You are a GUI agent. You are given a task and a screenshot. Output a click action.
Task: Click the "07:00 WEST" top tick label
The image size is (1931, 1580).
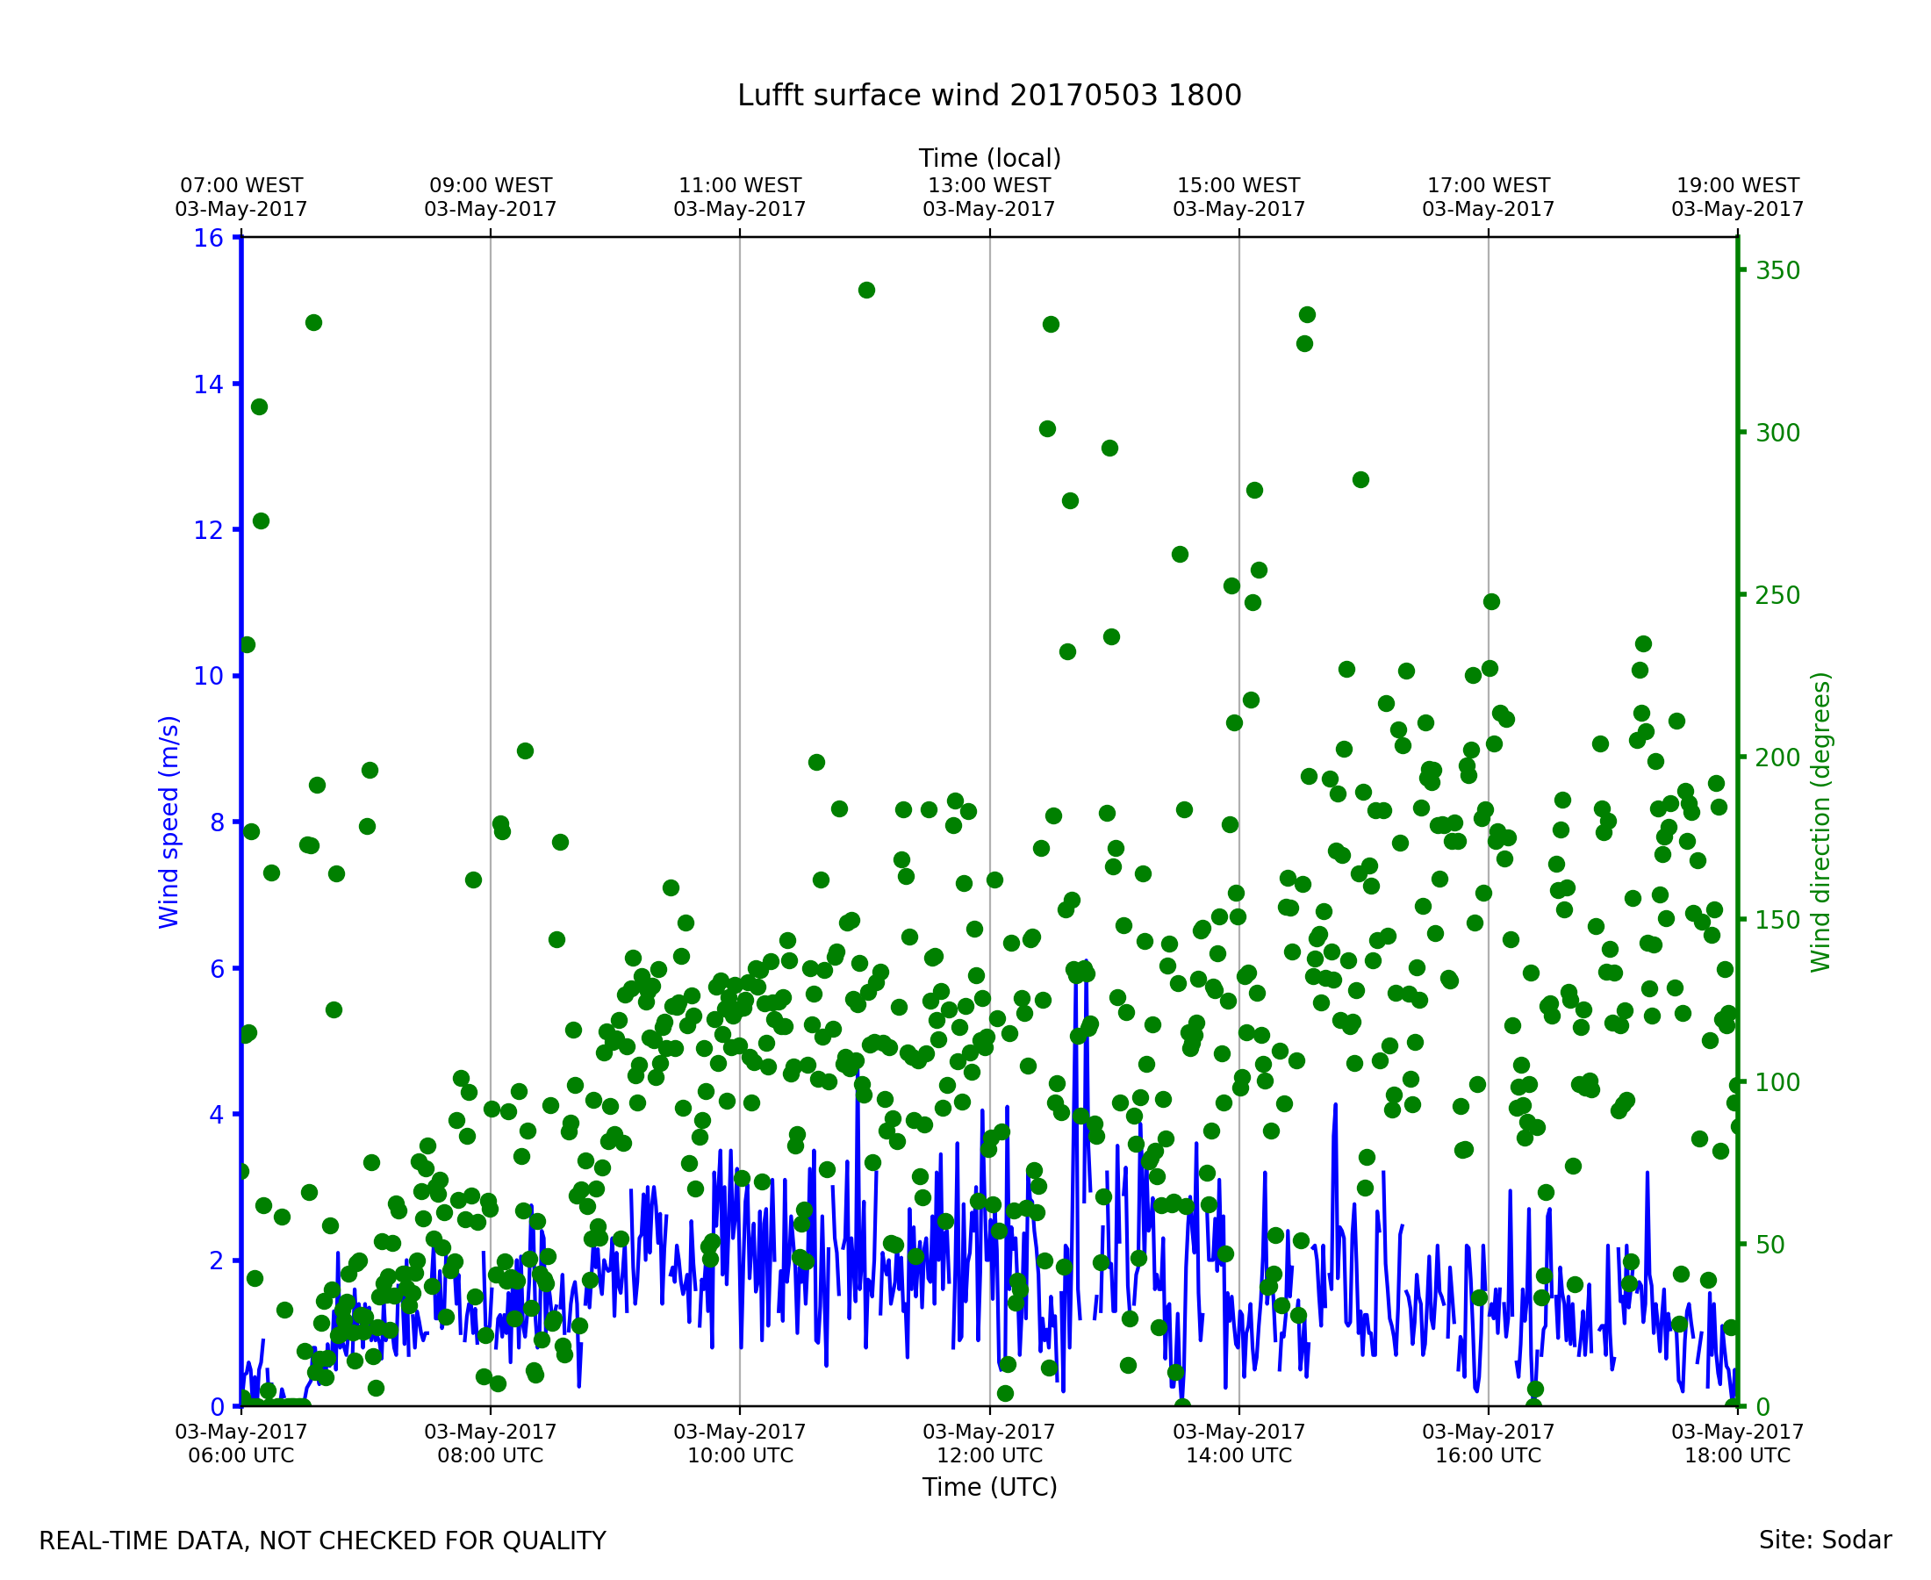241,186
